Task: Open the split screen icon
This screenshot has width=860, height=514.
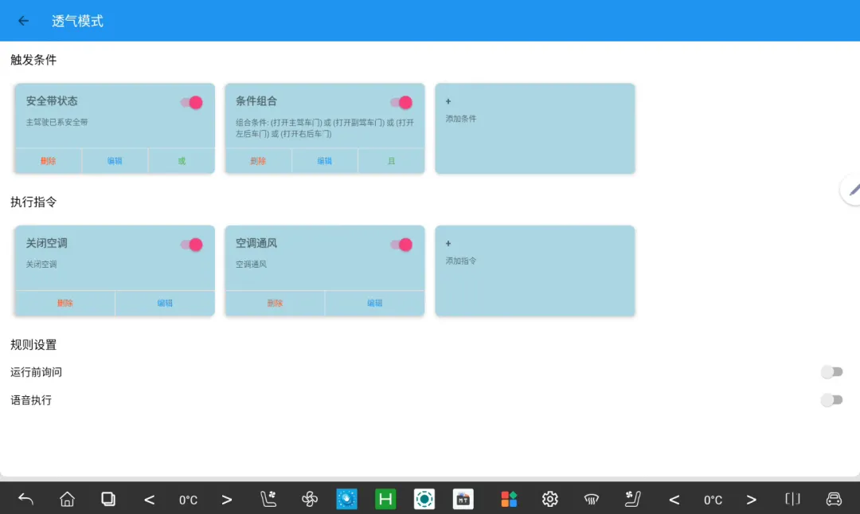Action: [x=792, y=499]
